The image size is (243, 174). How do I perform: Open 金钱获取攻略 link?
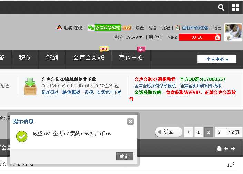pos(148,93)
